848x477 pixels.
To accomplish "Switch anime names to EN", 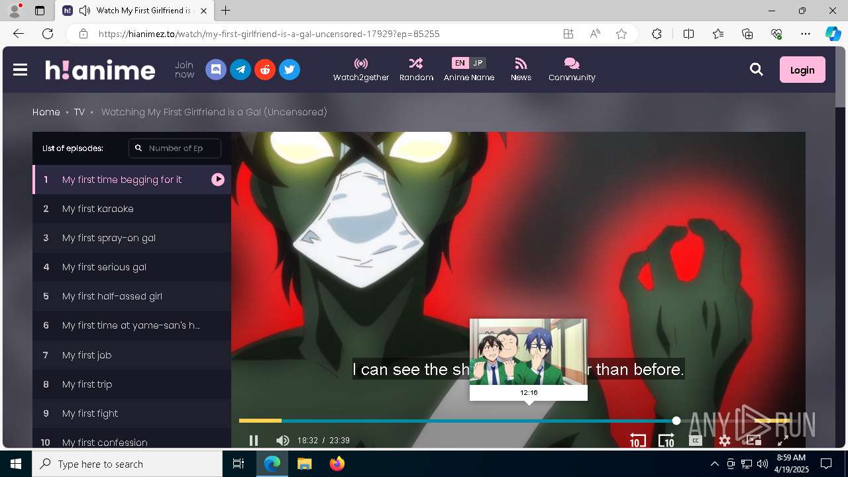I will 460,63.
